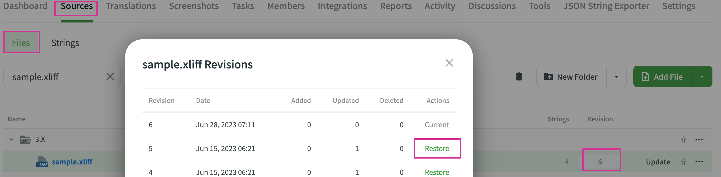The image size is (721, 177).
Task: Click the Updated column header
Action: coord(345,100)
